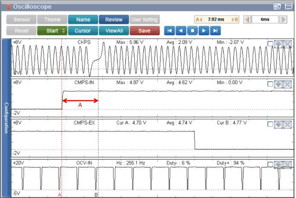Toggle the CMPS-EX channel checkbox
This screenshot has height=198, width=296.
pyautogui.click(x=270, y=124)
